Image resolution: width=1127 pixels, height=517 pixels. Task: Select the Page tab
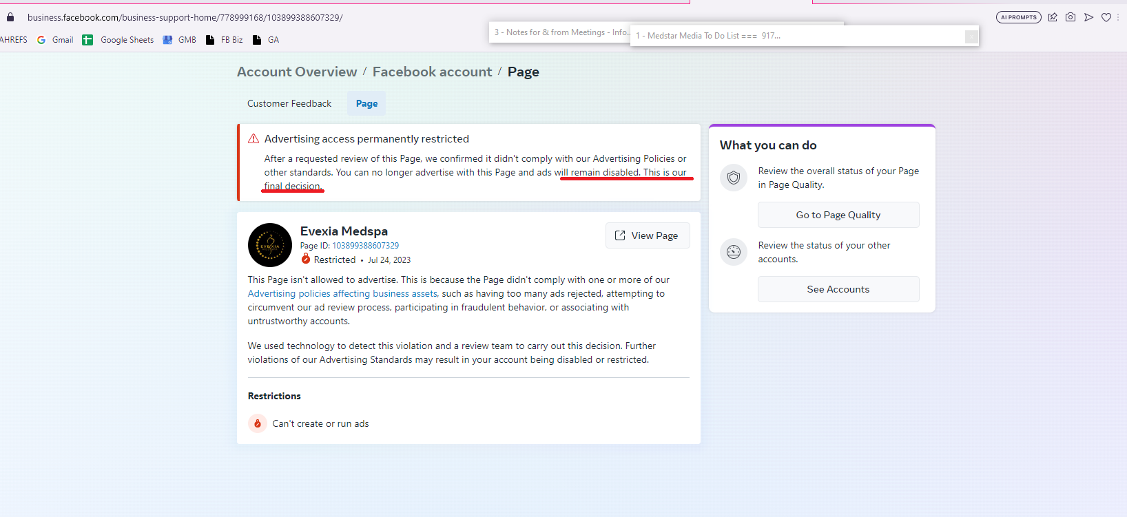coord(366,103)
